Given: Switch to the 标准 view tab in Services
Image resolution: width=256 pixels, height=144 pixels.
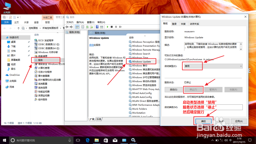Looking at the screenshot, I should click(x=99, y=119).
